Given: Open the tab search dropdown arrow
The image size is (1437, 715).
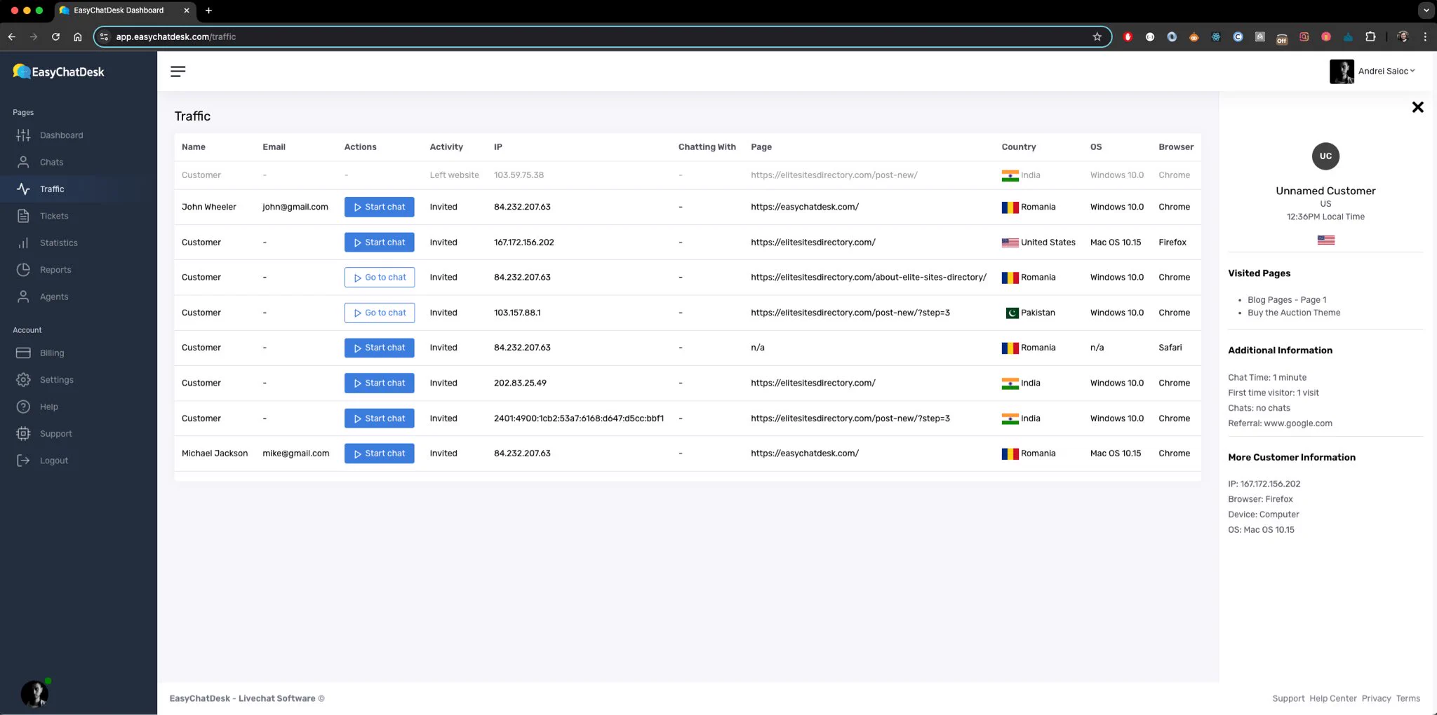Looking at the screenshot, I should [1425, 11].
